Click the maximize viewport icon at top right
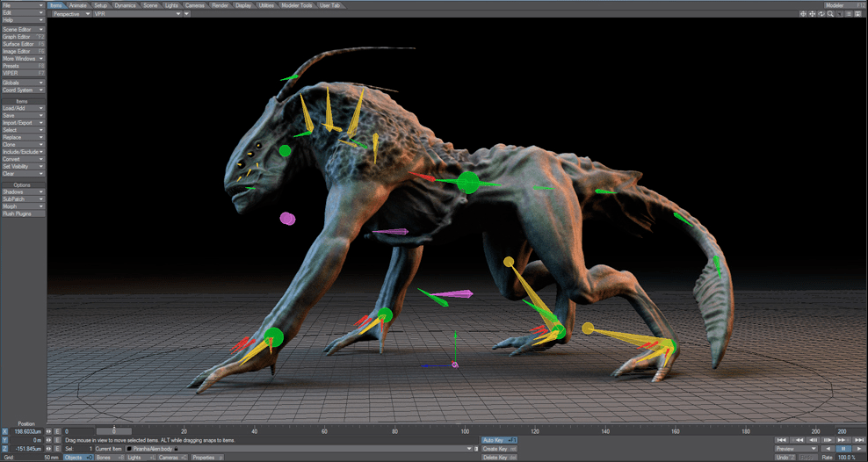Viewport: 868px width, 462px height. (x=858, y=14)
